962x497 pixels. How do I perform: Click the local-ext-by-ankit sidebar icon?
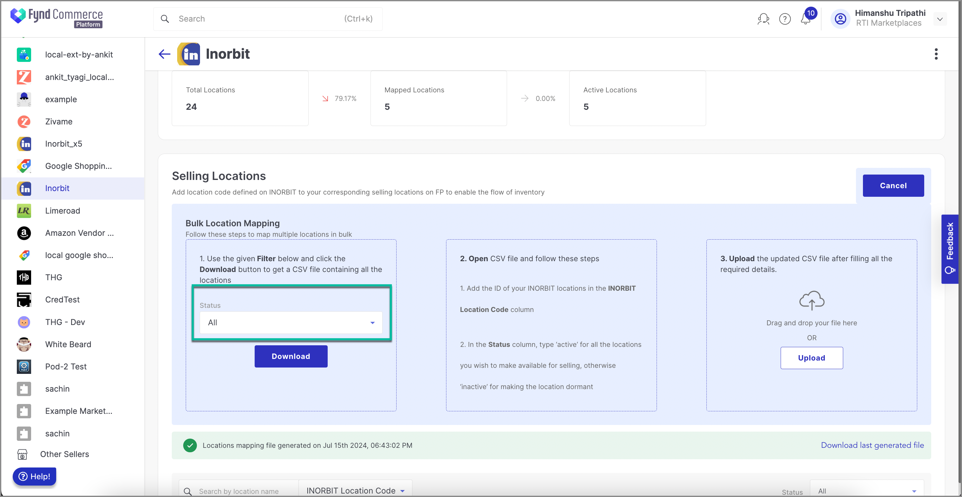24,55
